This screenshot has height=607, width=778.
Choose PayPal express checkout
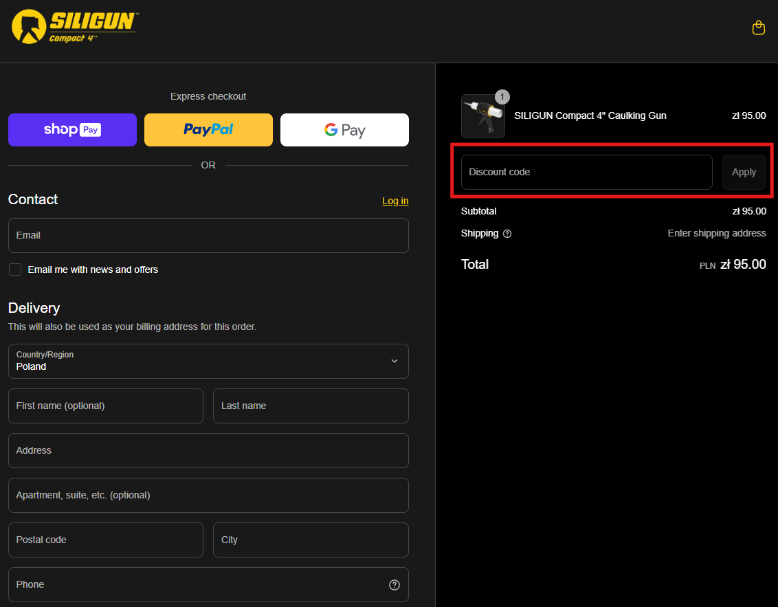(x=208, y=130)
